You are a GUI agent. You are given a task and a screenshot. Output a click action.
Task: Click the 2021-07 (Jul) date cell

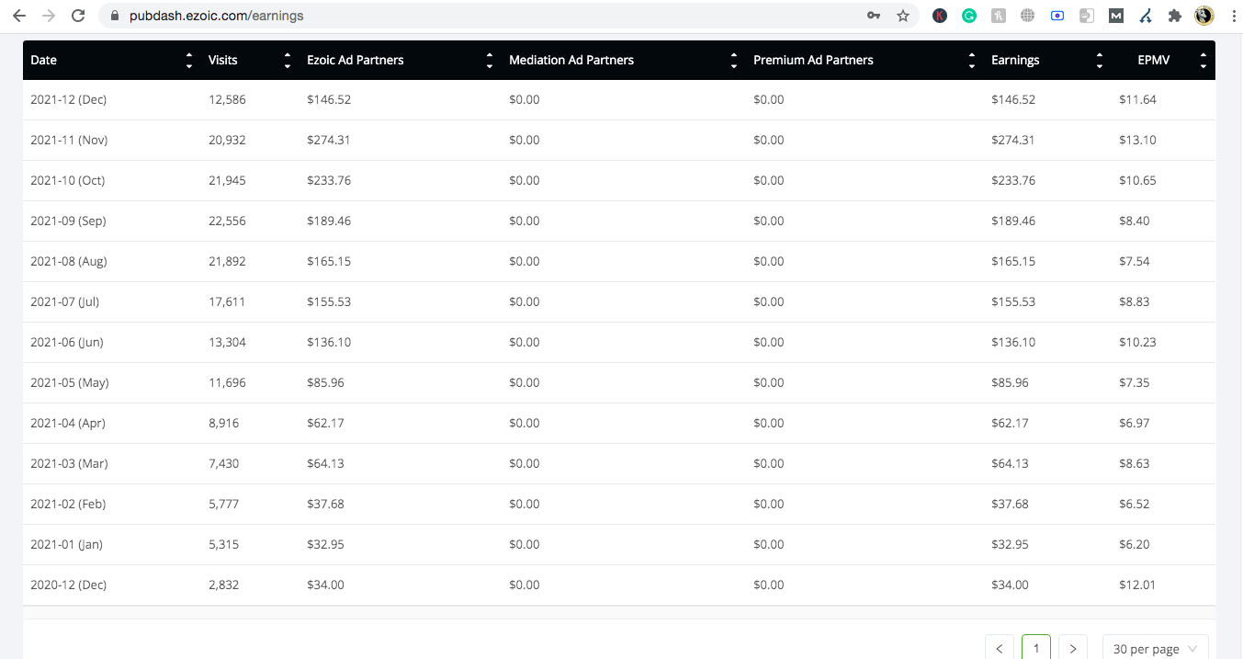(x=66, y=301)
